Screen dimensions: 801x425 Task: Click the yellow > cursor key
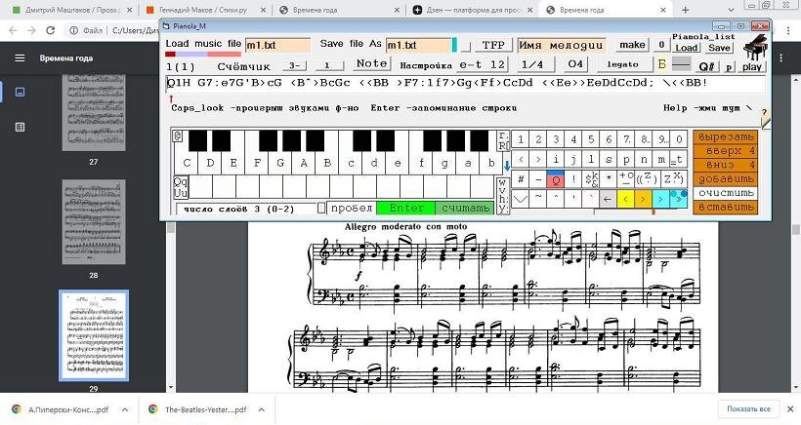[643, 199]
